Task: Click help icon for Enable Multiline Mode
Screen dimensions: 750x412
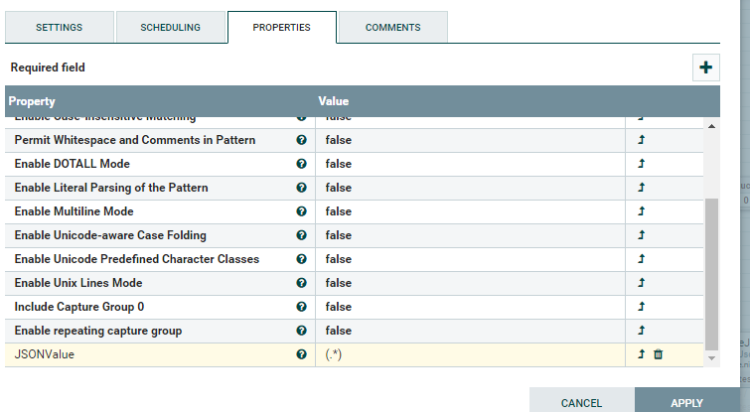Action: click(x=301, y=211)
